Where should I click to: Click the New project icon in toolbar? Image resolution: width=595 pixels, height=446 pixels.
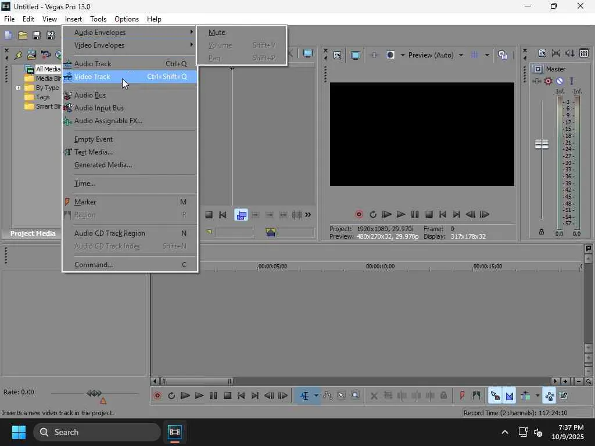8,35
